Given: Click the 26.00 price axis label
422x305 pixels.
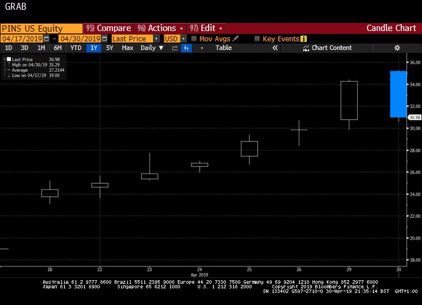Looking at the screenshot, I should click(x=415, y=172).
